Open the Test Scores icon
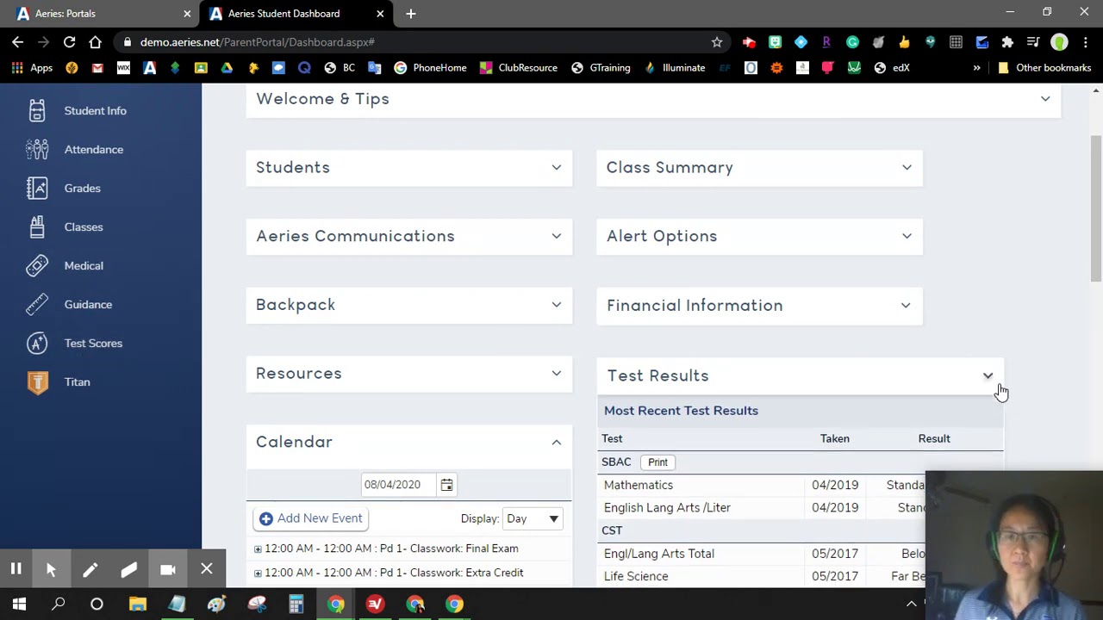1103x620 pixels. click(37, 343)
